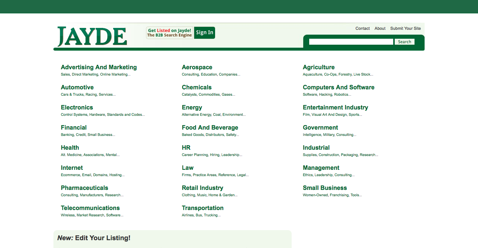478x248 pixels.
Task: Select the Entertainment Industry category
Action: tap(335, 108)
